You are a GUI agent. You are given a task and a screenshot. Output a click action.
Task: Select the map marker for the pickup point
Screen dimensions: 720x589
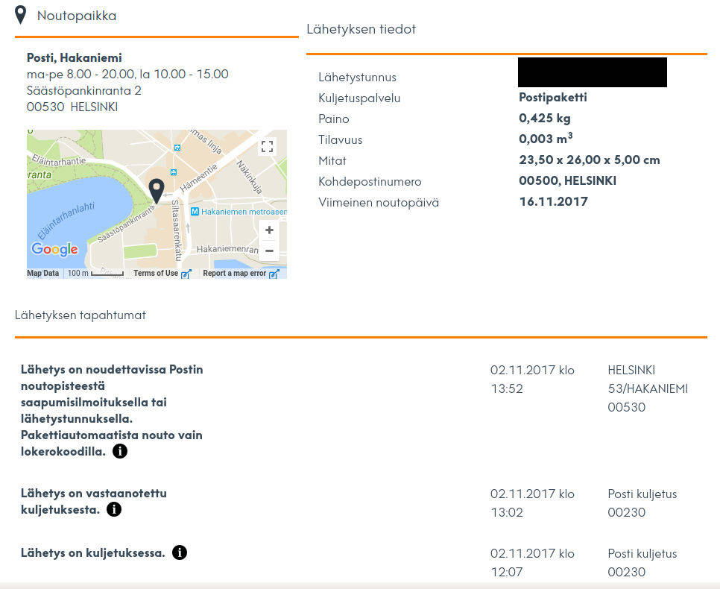pos(157,191)
